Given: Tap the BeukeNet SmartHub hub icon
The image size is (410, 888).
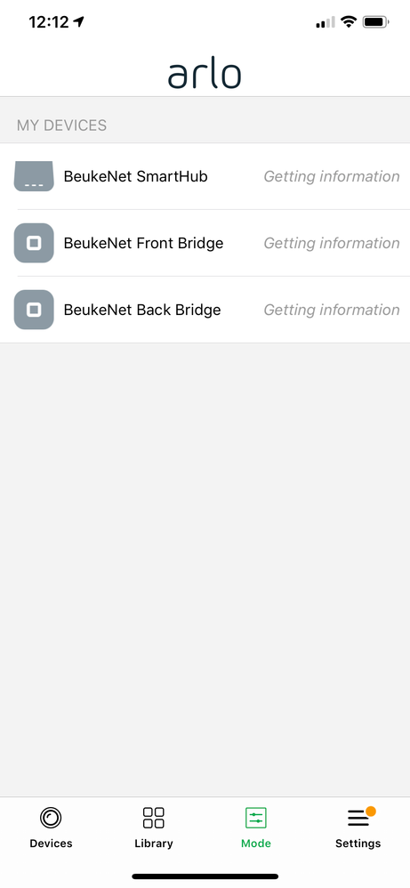Looking at the screenshot, I should [x=34, y=176].
